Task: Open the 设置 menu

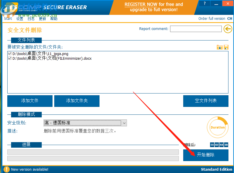Action: (x=20, y=18)
